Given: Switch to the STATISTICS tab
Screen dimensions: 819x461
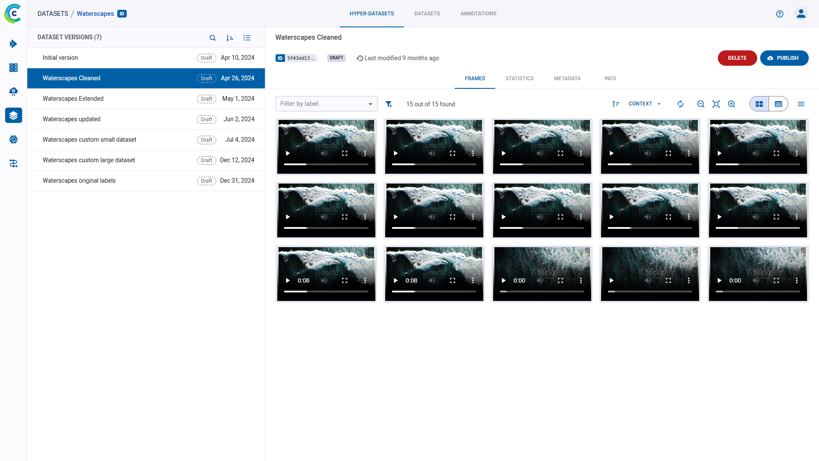Looking at the screenshot, I should coord(519,79).
